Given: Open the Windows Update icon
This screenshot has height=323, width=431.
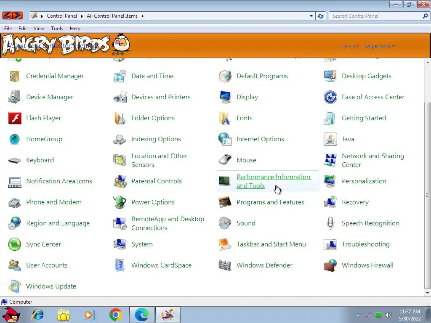Looking at the screenshot, I should click(14, 286).
